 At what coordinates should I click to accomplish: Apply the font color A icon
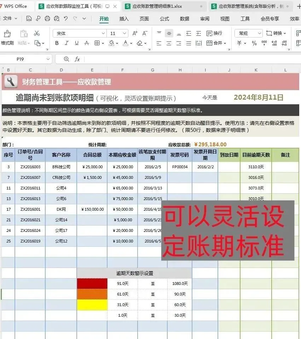coord(126,43)
